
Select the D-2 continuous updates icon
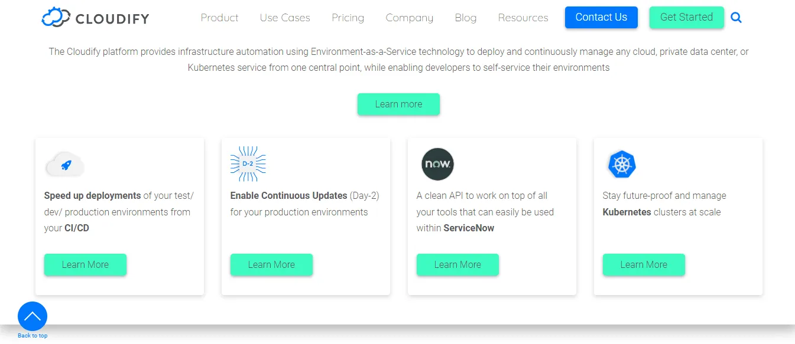(x=248, y=163)
